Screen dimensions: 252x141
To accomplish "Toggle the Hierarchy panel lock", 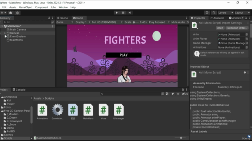I will [x=49, y=18].
